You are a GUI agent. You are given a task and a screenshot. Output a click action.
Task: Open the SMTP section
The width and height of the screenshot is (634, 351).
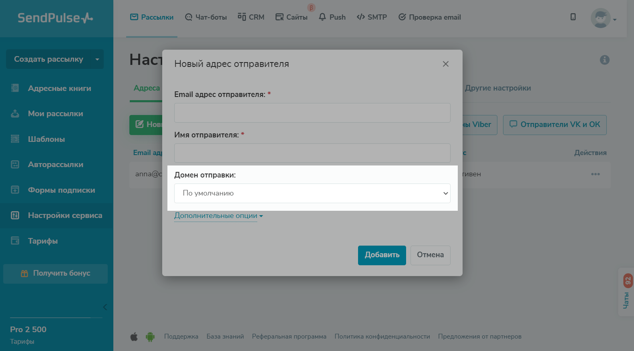pos(372,17)
